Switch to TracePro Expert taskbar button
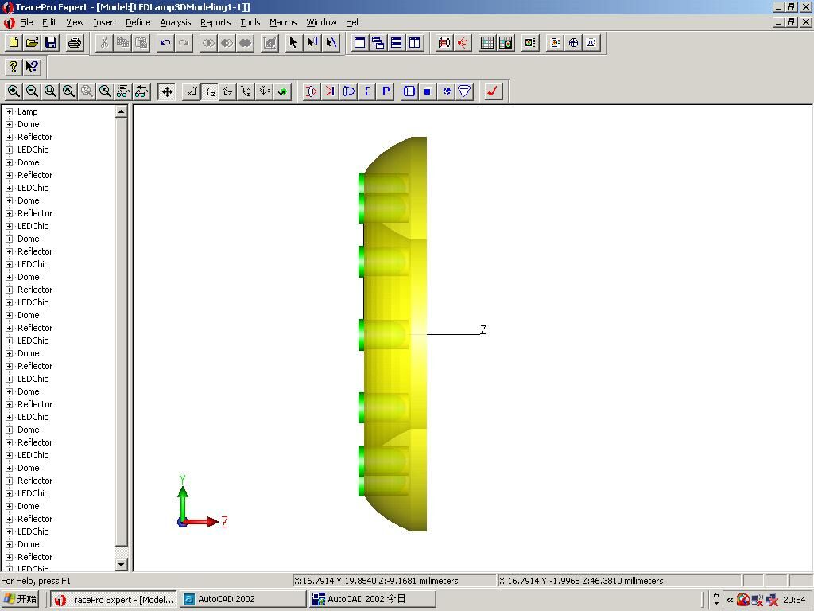 click(x=114, y=599)
